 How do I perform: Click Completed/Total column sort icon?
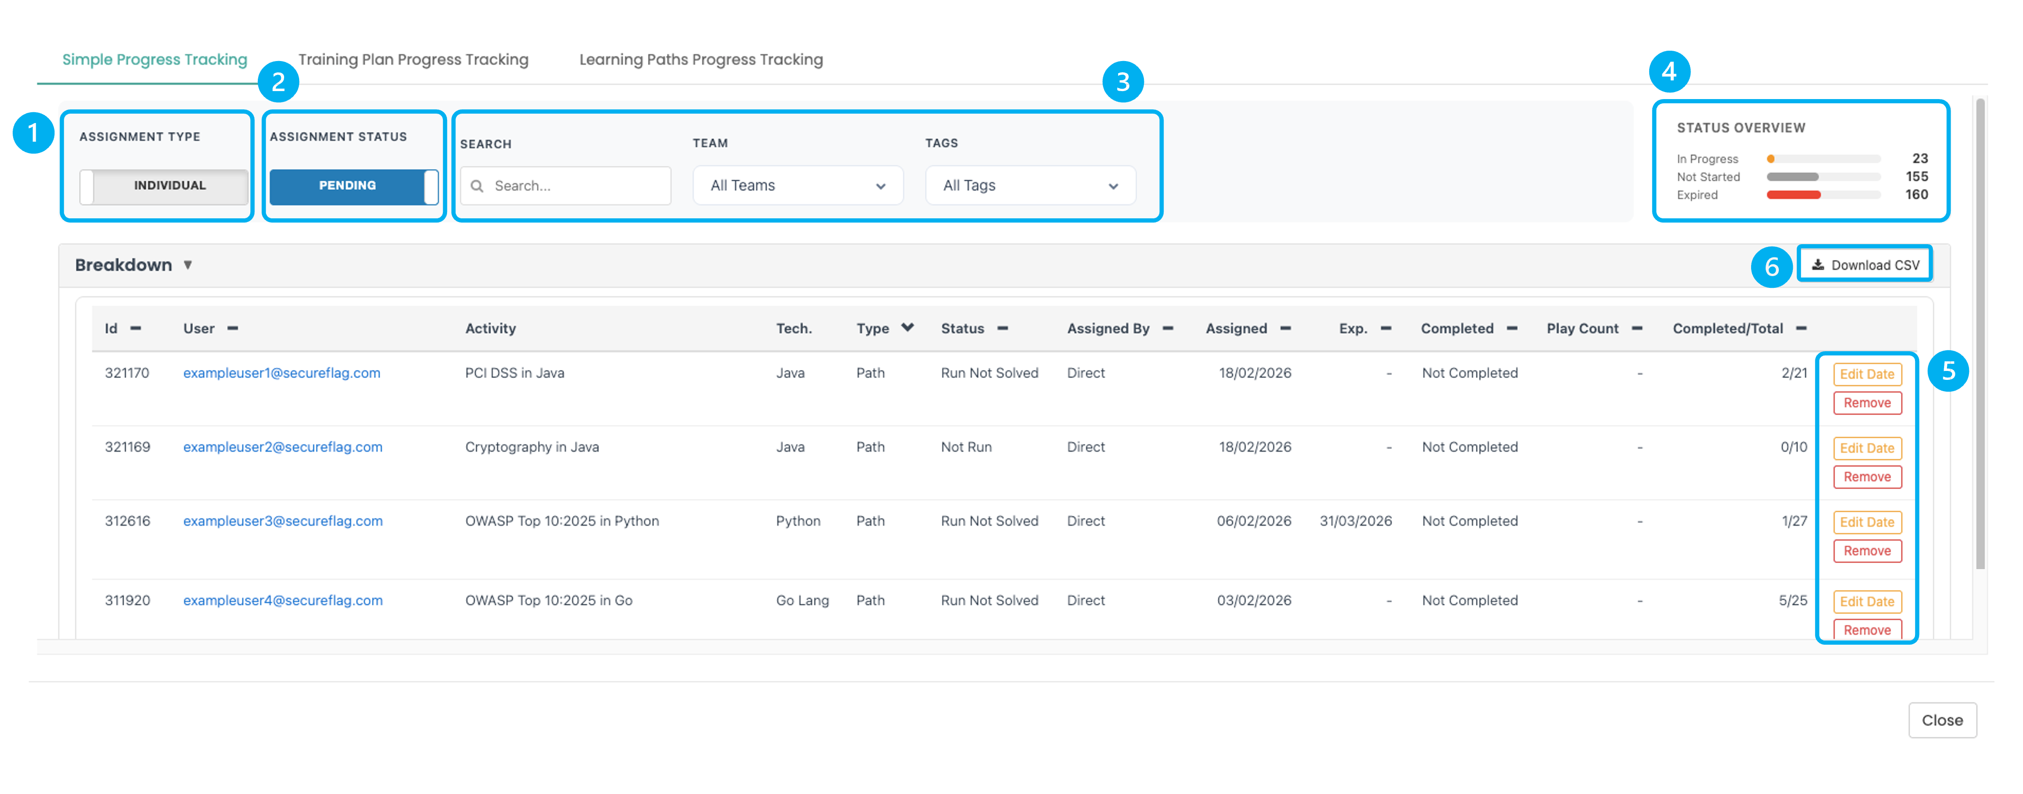point(1801,328)
